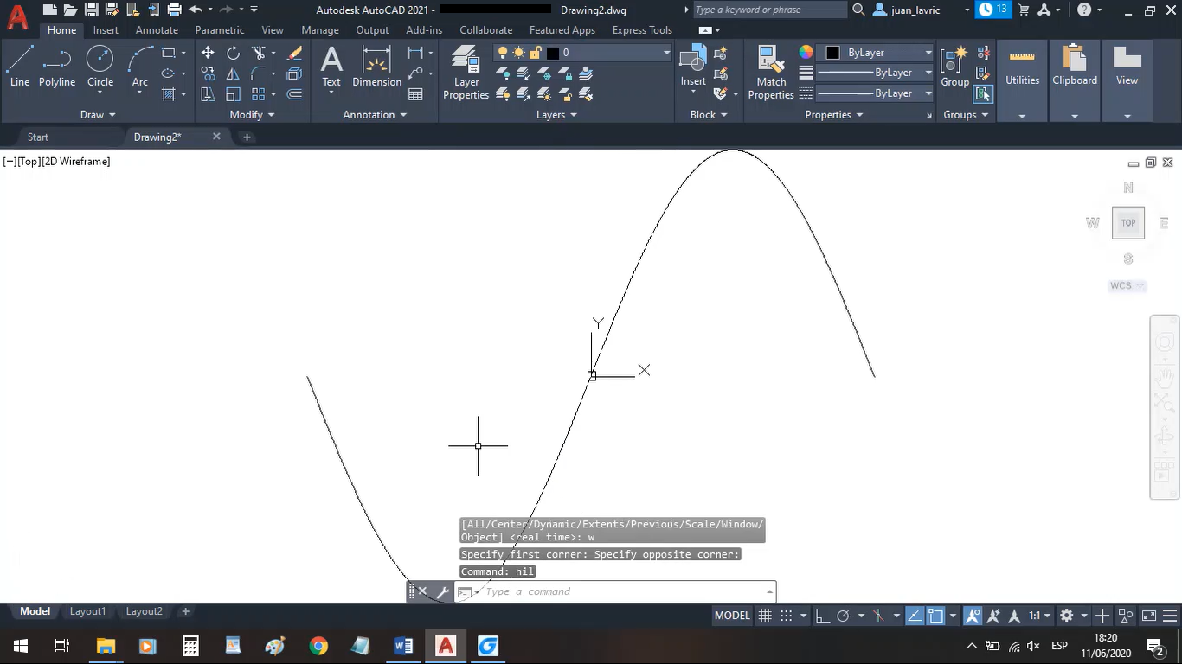Toggle snap mode dots in status bar
The width and height of the screenshot is (1182, 664).
(787, 616)
